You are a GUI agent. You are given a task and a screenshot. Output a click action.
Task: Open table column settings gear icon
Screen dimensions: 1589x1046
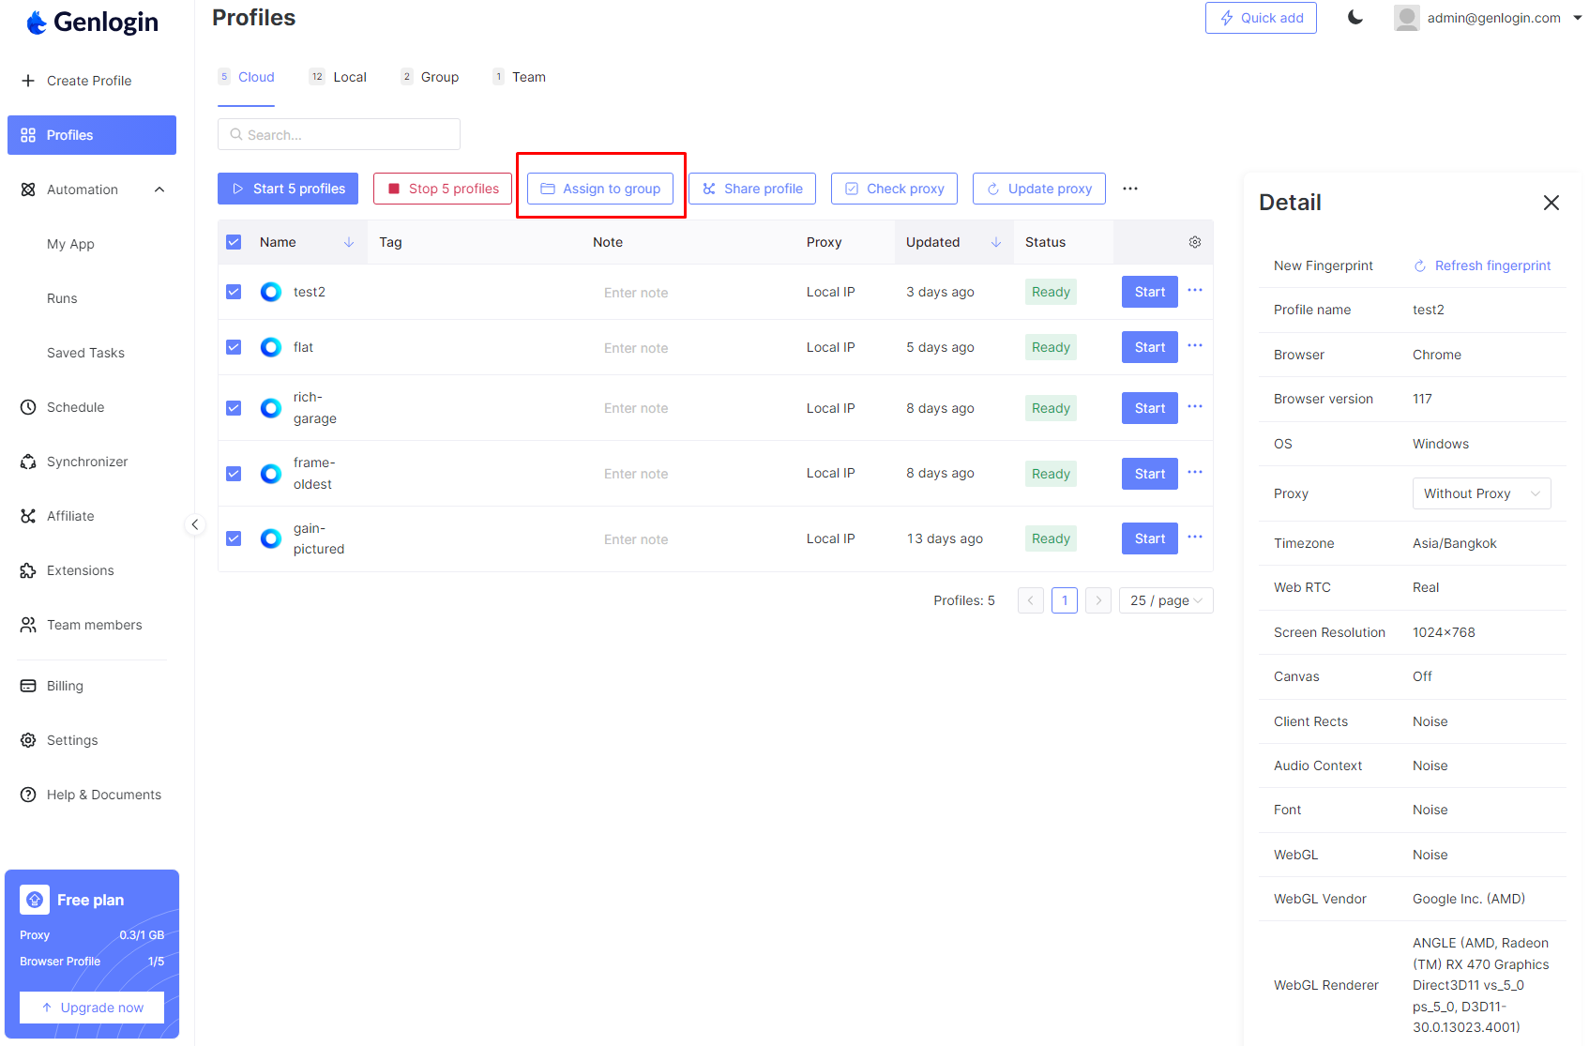point(1194,242)
